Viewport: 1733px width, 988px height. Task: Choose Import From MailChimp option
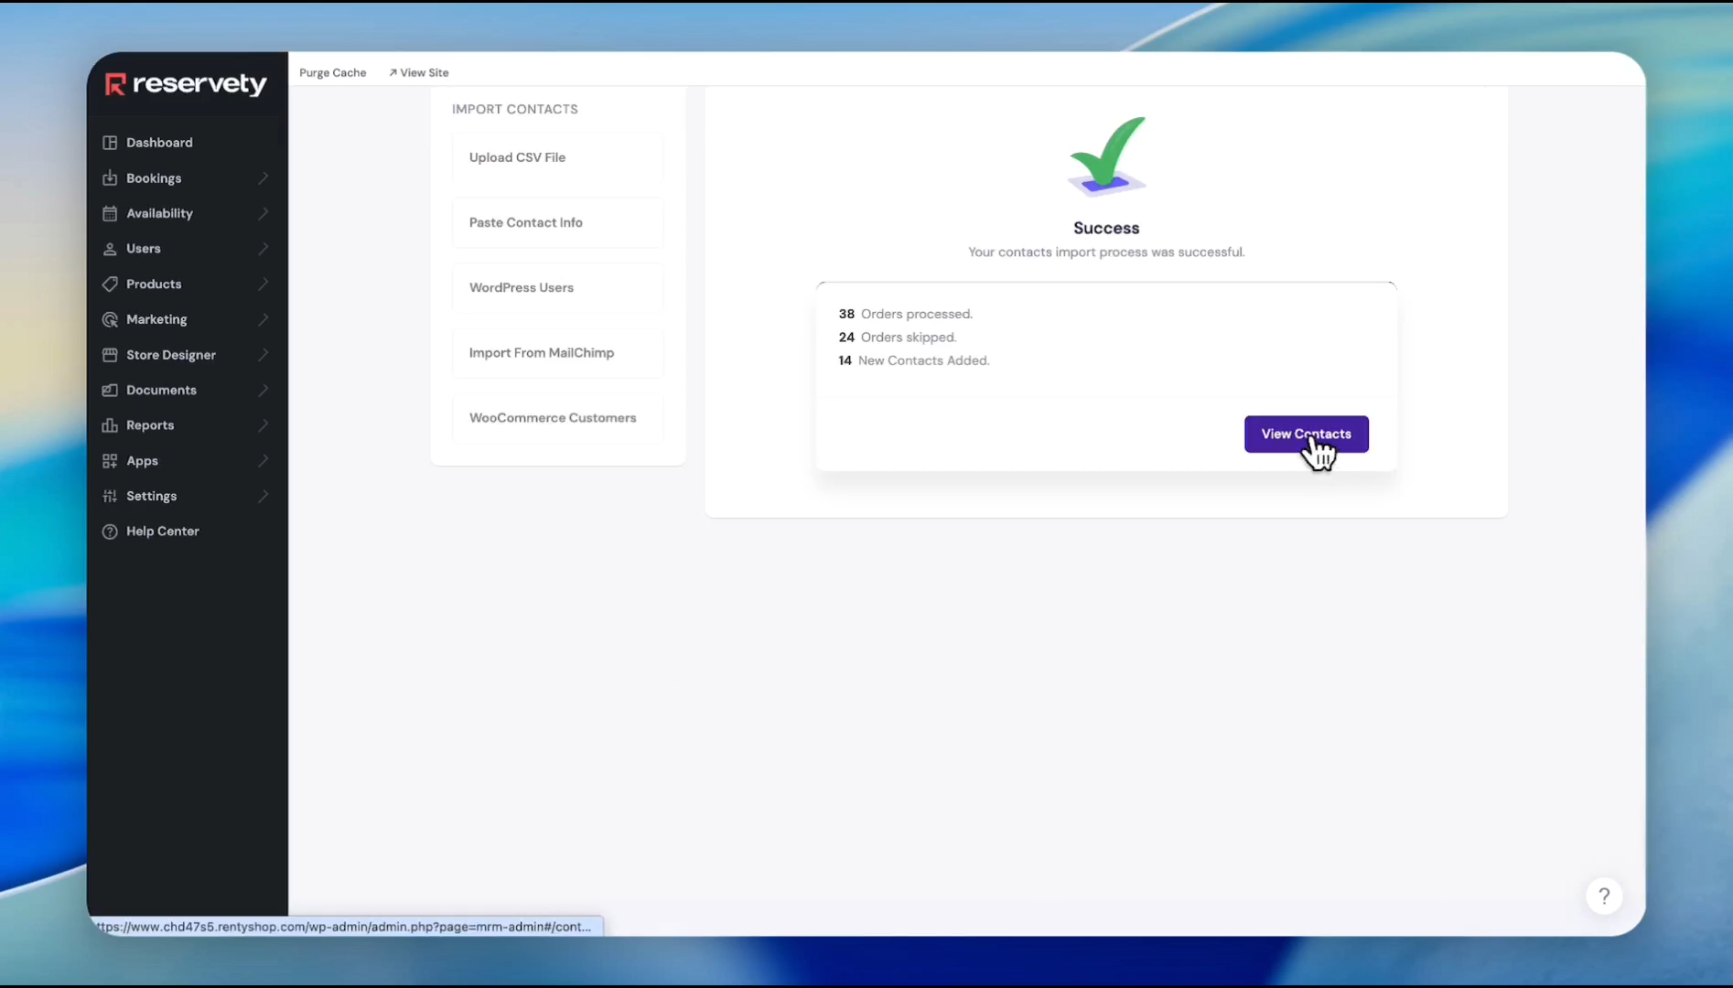point(557,352)
